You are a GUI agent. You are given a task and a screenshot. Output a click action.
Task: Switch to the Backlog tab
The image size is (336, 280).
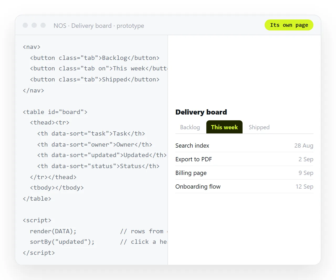coord(190,127)
